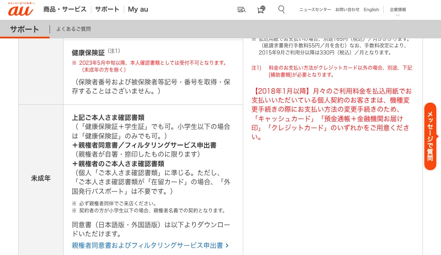Viewport: 441px width, 255px height.
Task: Open the shopping cart icon
Action: pos(261,9)
